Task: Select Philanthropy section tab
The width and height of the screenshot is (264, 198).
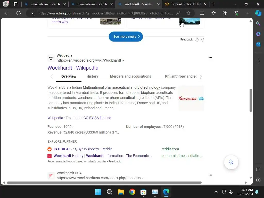Action: [x=181, y=76]
